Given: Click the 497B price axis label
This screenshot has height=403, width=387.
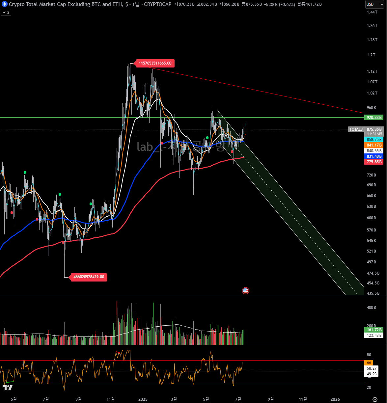Looking at the screenshot, I should [372, 262].
